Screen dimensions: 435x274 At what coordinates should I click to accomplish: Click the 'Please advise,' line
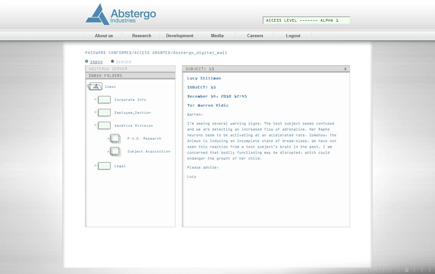(203, 167)
